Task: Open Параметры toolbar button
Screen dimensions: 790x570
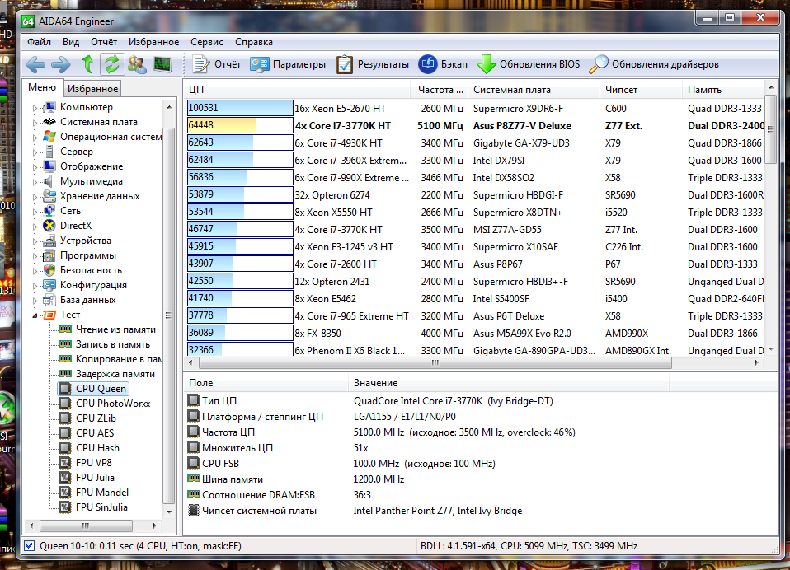Action: coord(288,64)
